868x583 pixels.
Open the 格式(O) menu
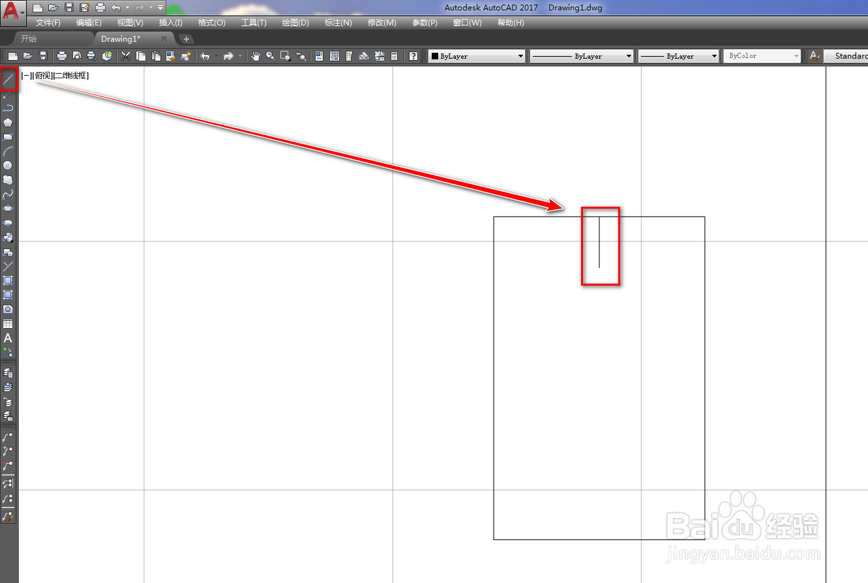(211, 23)
